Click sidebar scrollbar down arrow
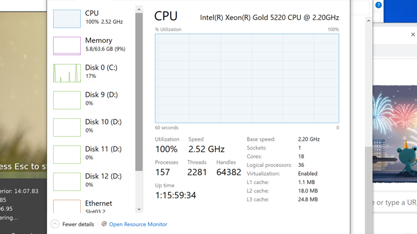The width and height of the screenshot is (417, 234). 139,209
